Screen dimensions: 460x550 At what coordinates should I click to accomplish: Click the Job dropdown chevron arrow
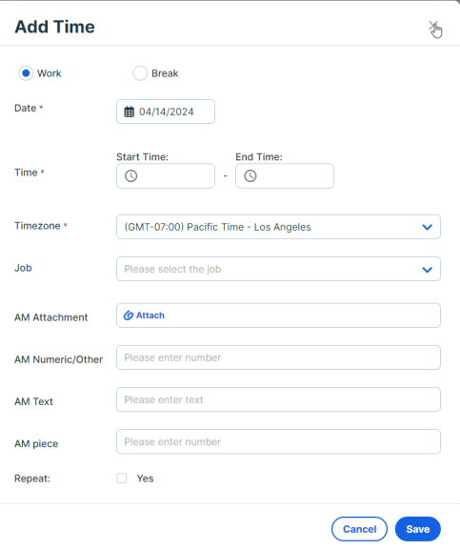click(x=427, y=270)
